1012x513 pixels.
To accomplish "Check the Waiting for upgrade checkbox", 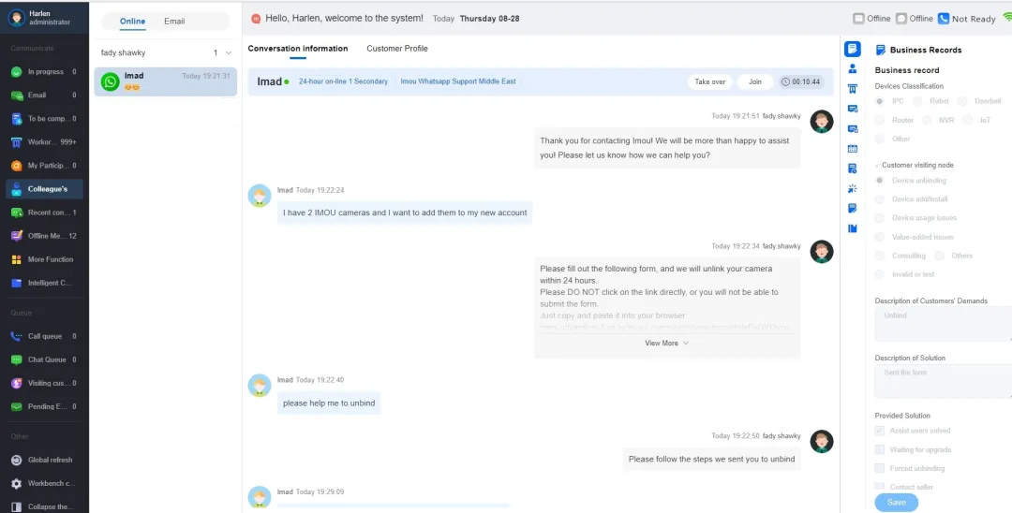I will pyautogui.click(x=879, y=449).
